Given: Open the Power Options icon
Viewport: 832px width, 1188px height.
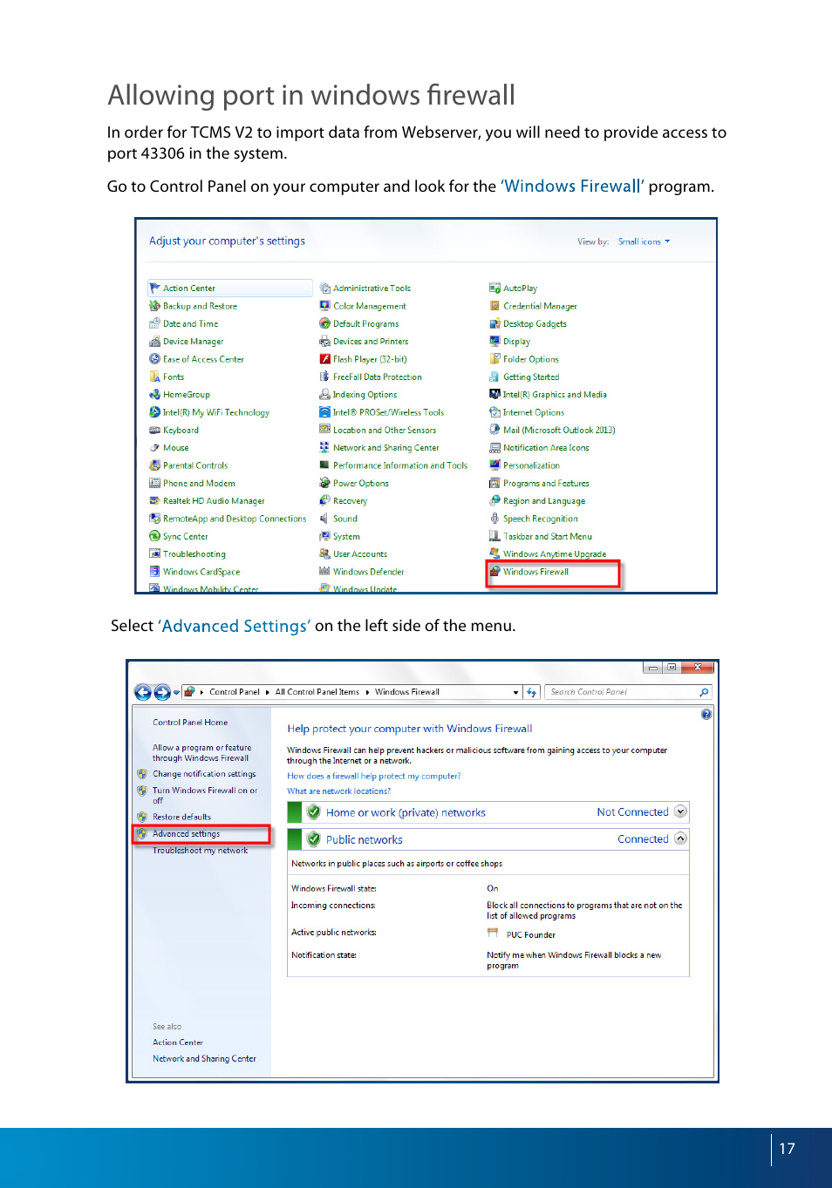Looking at the screenshot, I should click(324, 483).
